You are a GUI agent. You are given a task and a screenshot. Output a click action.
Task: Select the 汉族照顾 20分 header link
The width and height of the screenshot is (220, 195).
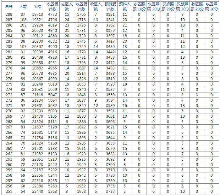168,6
